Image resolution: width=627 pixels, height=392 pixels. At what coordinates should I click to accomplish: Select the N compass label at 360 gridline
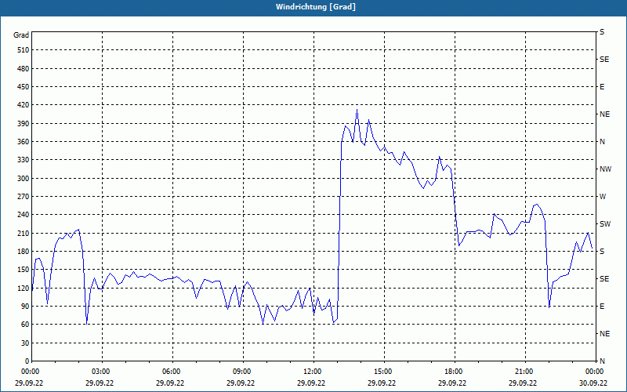point(602,142)
